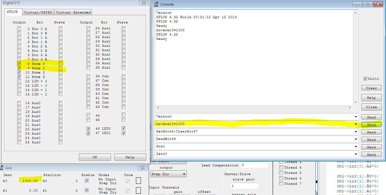
Task: Expand the moverel0=1000 command dropdown
Action: (x=356, y=124)
